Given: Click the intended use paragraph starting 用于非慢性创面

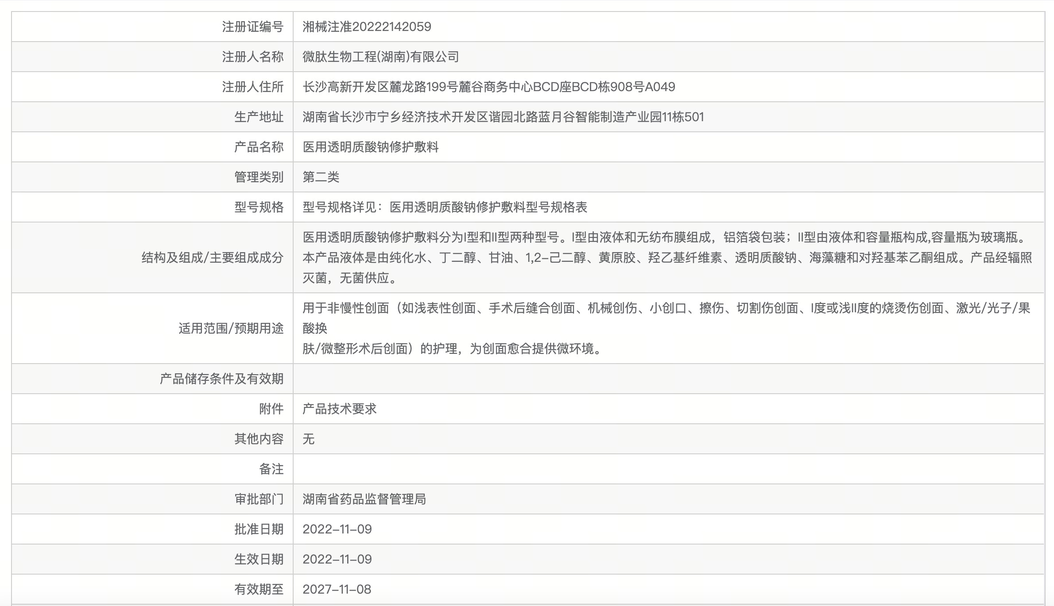Looking at the screenshot, I should [x=666, y=328].
